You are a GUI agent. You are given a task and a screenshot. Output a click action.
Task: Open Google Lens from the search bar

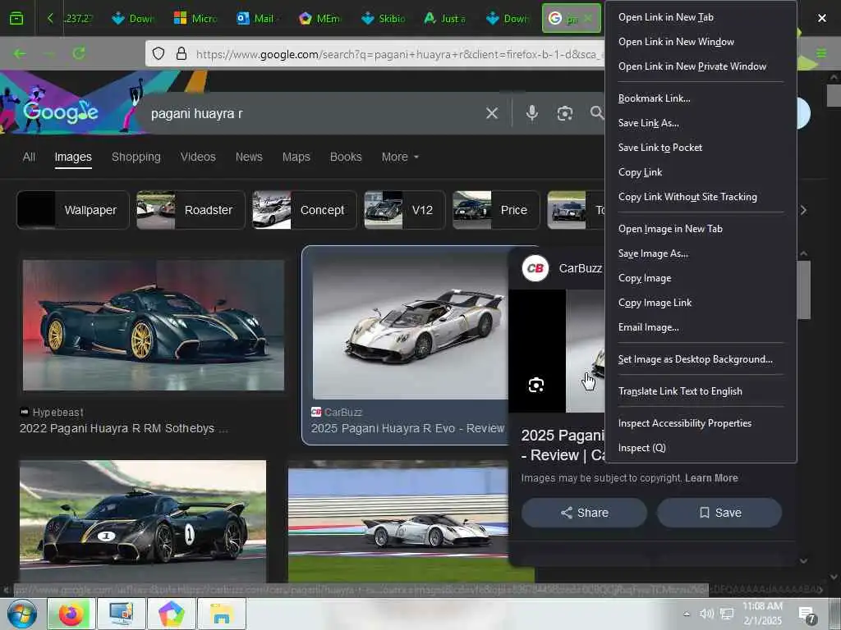click(x=564, y=113)
